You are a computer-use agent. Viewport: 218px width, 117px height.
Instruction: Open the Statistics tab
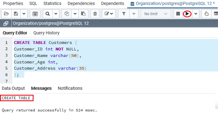[x=52, y=3]
